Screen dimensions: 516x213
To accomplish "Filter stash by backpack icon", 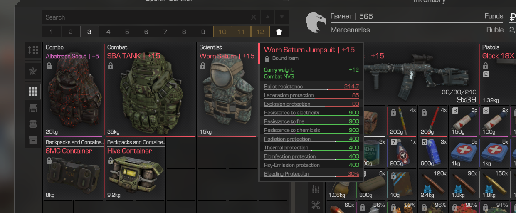I will coord(33,124).
